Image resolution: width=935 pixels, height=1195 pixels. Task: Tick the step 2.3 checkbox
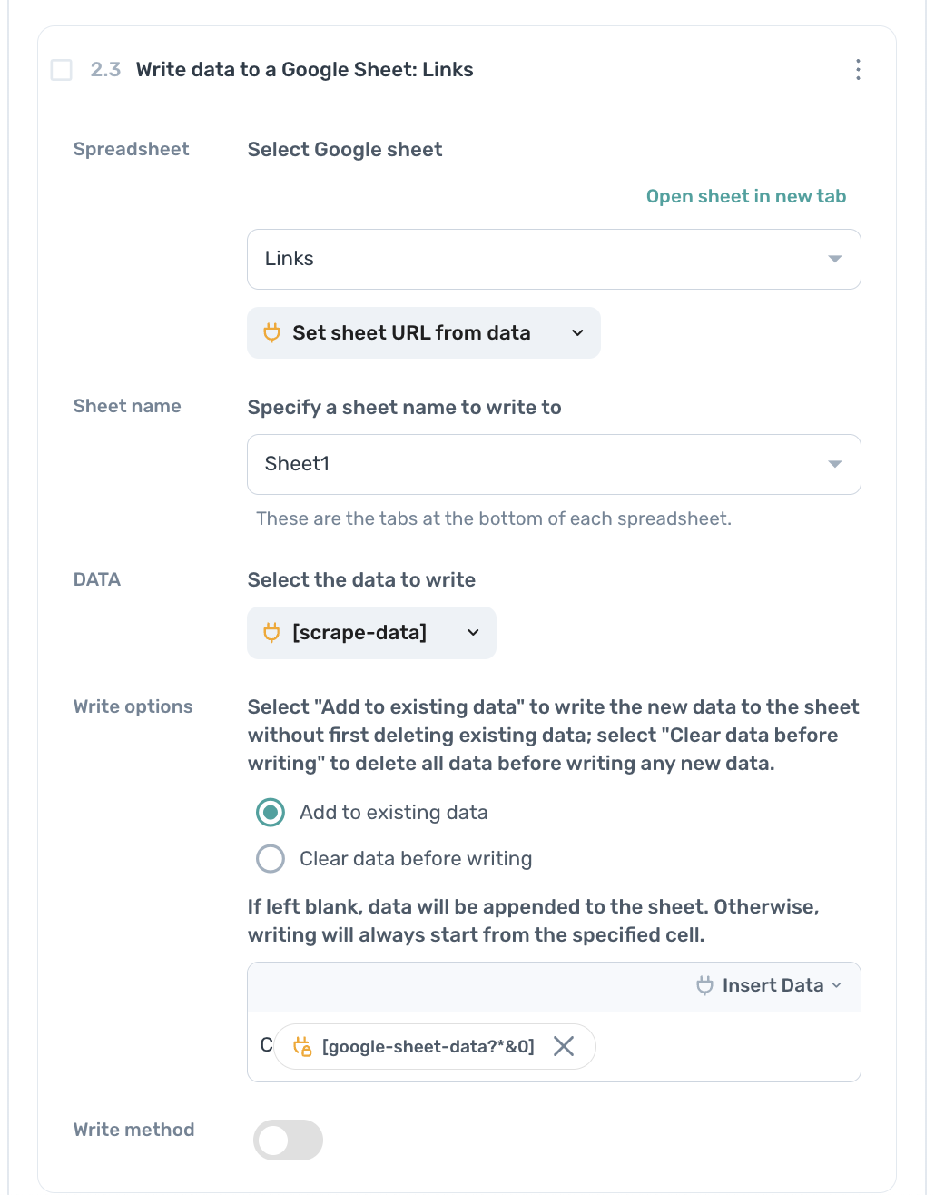(62, 70)
